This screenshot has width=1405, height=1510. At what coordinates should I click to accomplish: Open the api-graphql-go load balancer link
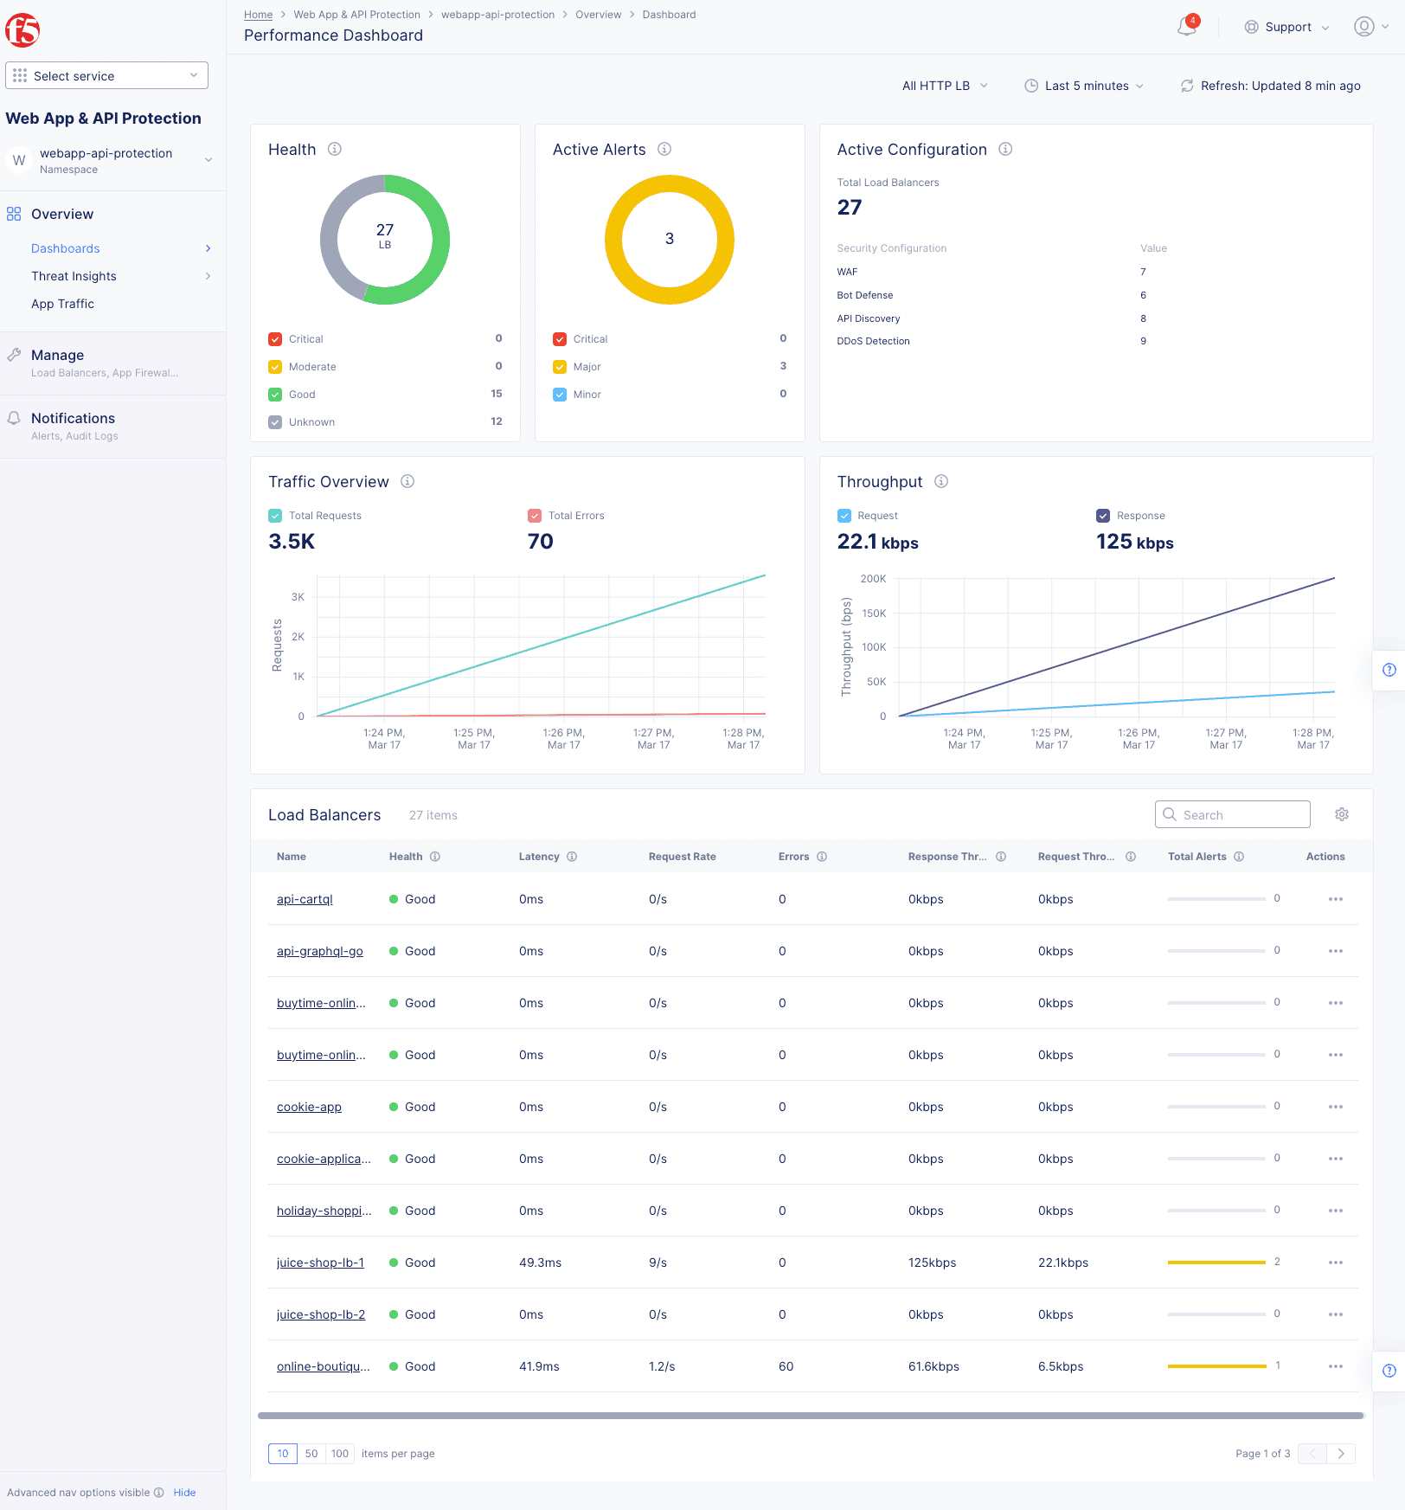[319, 951]
